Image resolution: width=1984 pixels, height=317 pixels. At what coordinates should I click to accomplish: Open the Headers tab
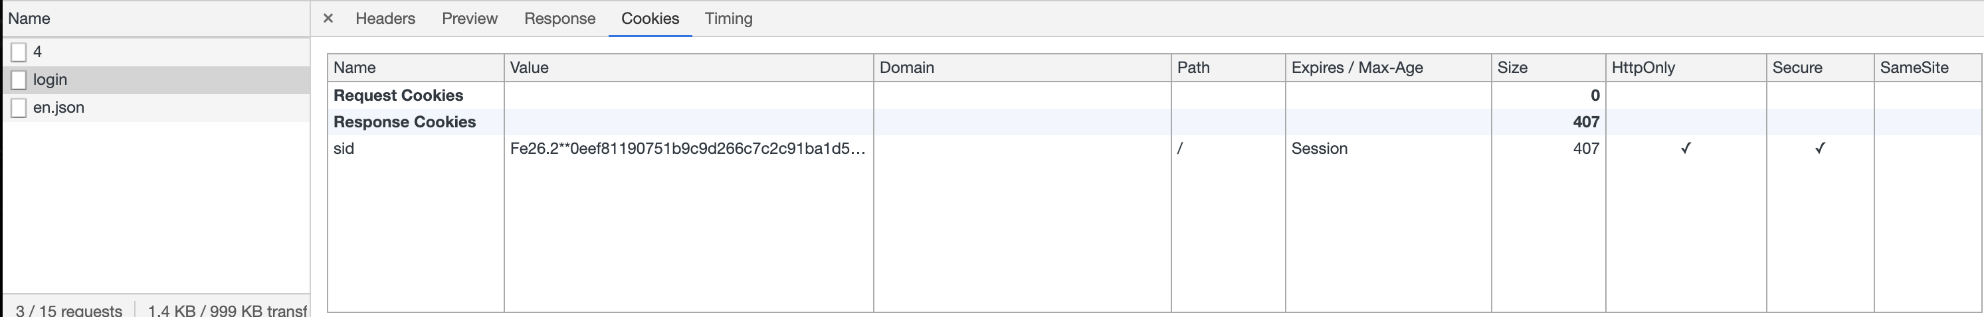[385, 19]
